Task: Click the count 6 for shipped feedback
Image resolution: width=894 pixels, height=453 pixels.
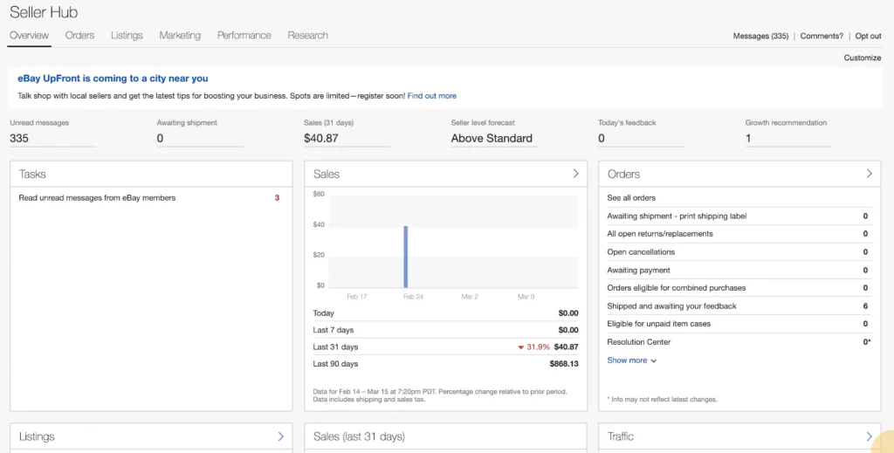Action: pyautogui.click(x=865, y=306)
